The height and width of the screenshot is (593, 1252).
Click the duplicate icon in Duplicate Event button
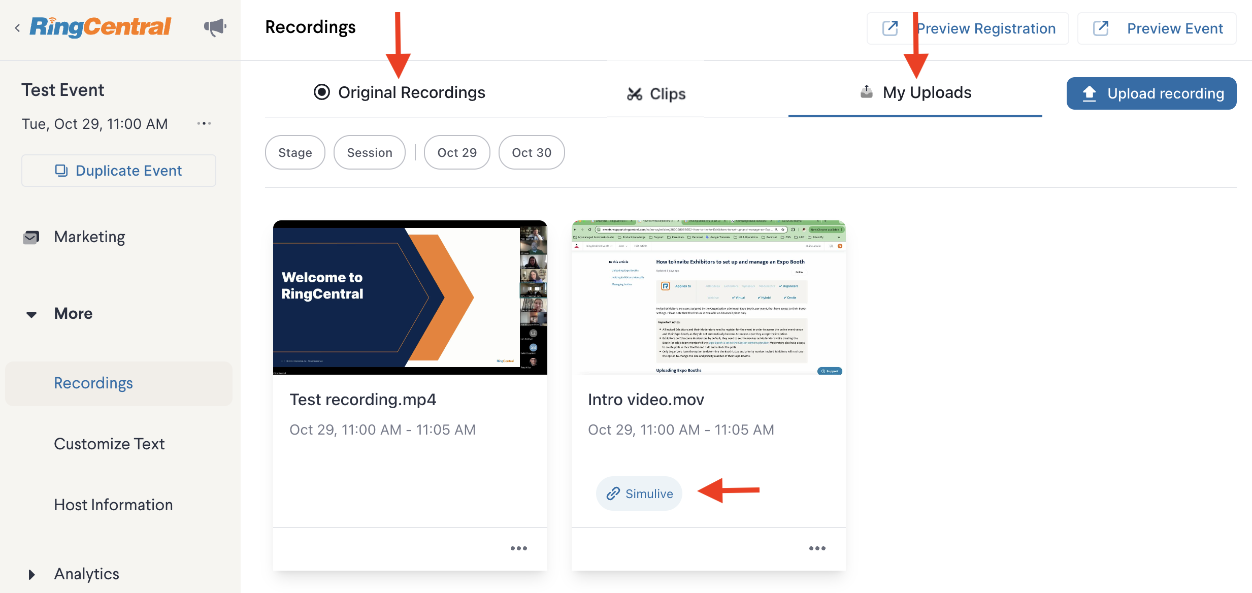(61, 171)
